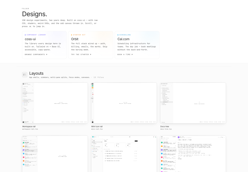This screenshot has width=248, height=172.
Task: Select the docs-tree.tsx file name
Action: [x=166, y=129]
